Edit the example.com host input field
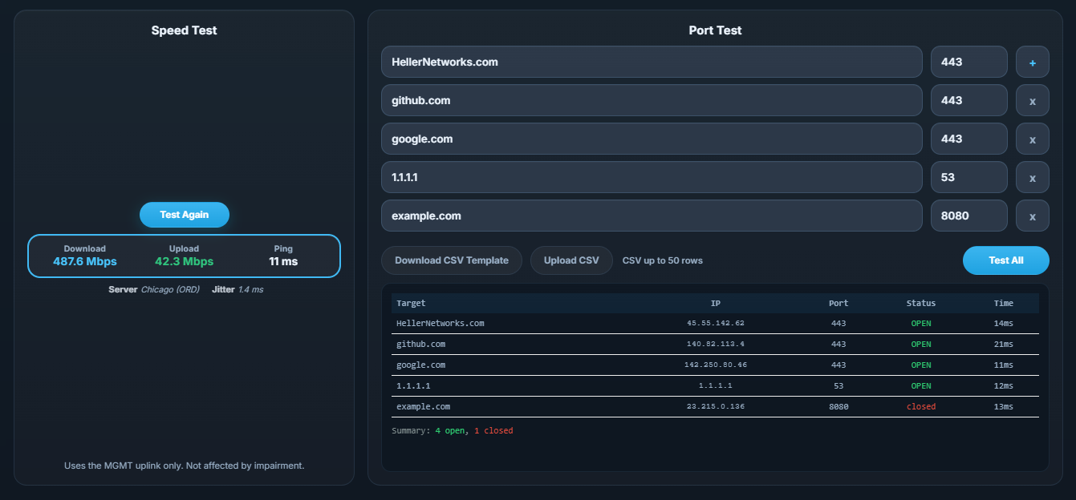Screen dimensions: 1076x500 652,216
